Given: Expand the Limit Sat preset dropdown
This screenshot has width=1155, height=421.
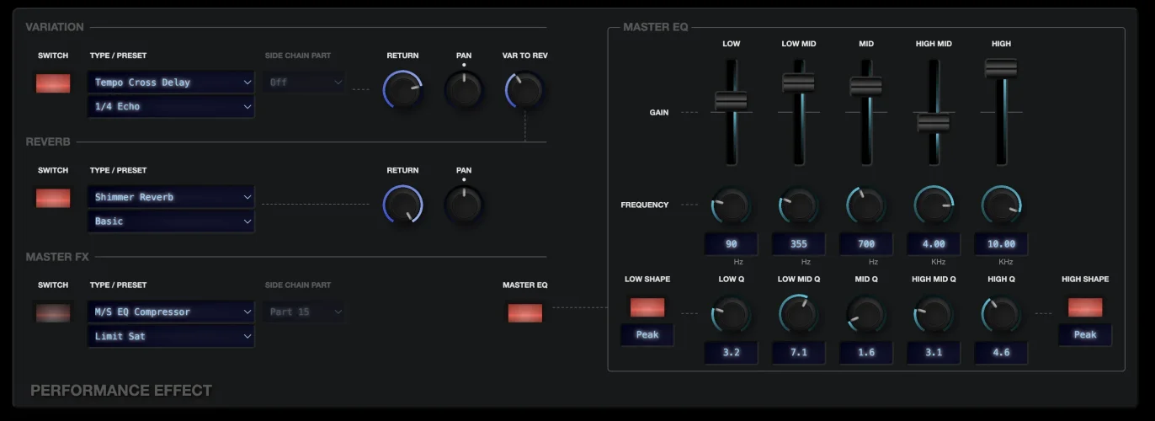Looking at the screenshot, I should [x=171, y=336].
